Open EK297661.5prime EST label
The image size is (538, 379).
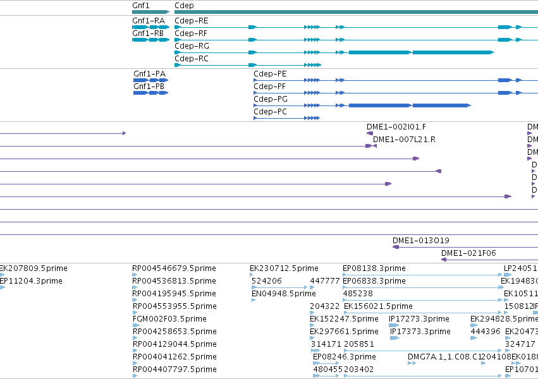click(x=344, y=332)
